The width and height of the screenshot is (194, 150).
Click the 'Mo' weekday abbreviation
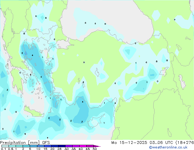coord(114,143)
